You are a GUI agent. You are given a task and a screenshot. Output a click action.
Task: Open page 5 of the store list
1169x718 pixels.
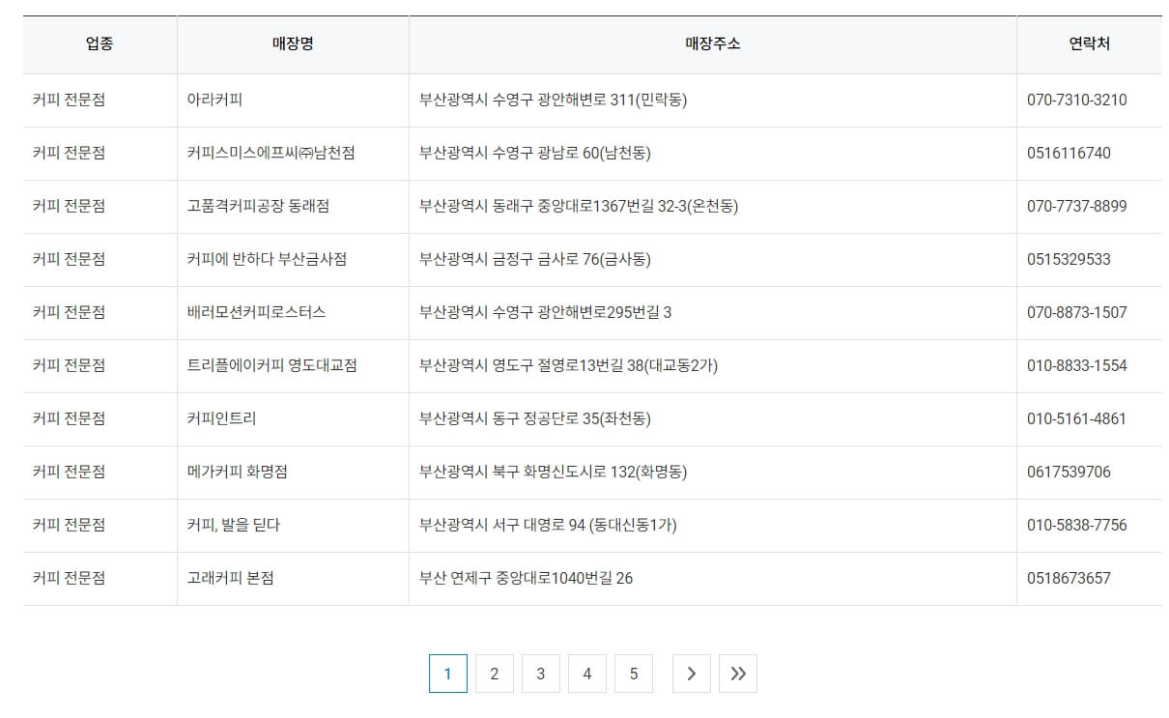pyautogui.click(x=634, y=674)
